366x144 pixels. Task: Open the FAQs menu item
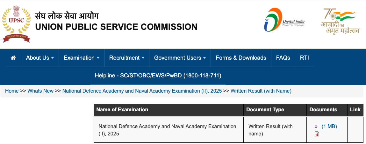pos(283,58)
